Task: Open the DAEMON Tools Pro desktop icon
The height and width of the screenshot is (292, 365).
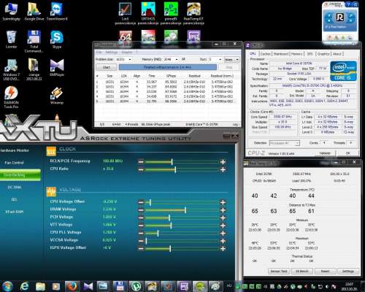Action: (11, 97)
